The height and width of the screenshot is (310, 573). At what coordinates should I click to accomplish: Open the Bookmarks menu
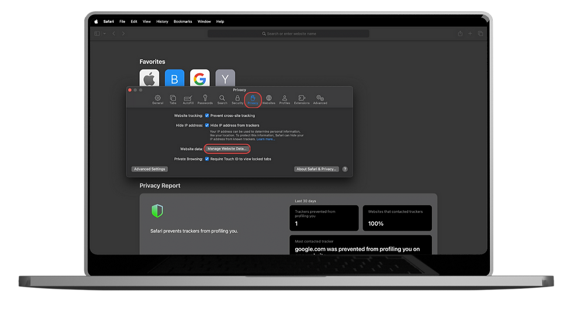tap(182, 22)
